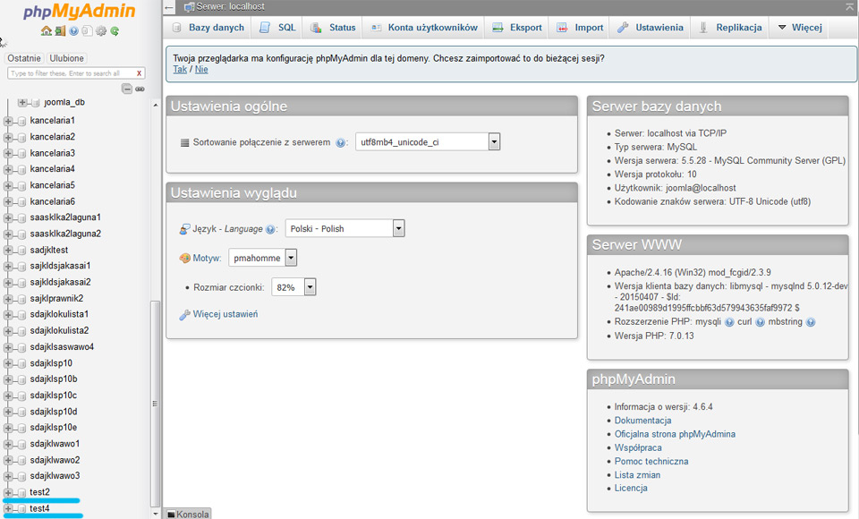Image resolution: width=859 pixels, height=519 pixels.
Task: Open help icon beside mbstring extension
Action: click(x=811, y=322)
